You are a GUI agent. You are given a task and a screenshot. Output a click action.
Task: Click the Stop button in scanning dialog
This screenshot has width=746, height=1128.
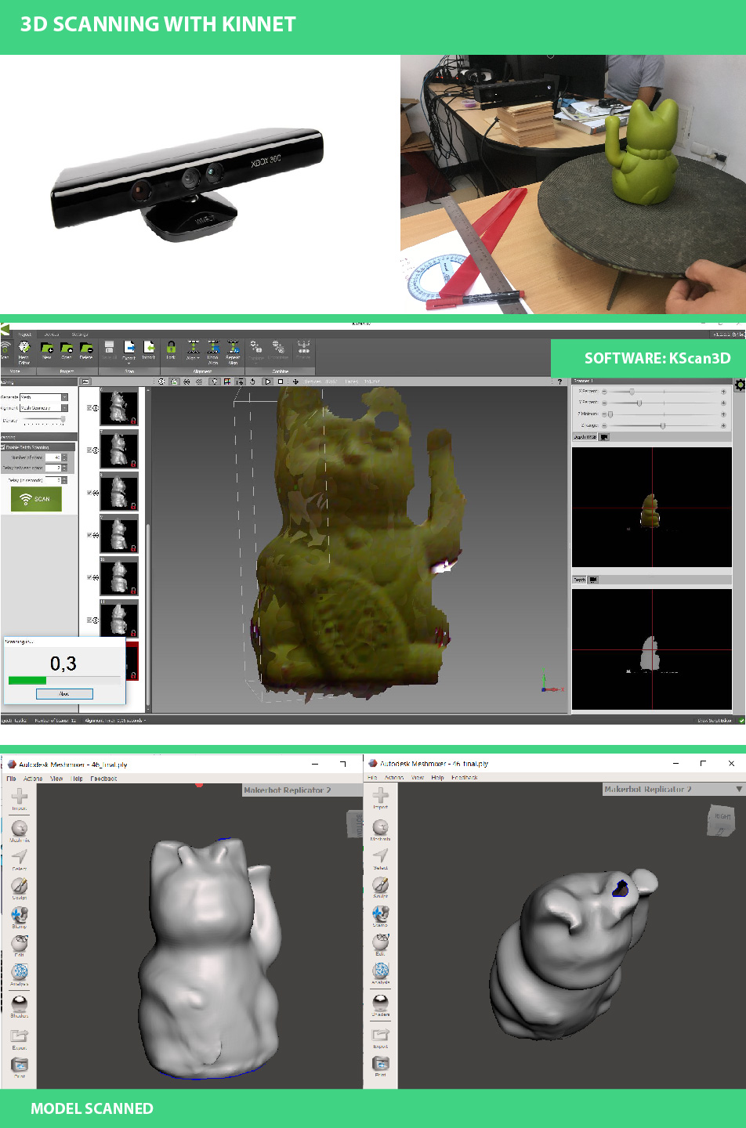pos(64,694)
